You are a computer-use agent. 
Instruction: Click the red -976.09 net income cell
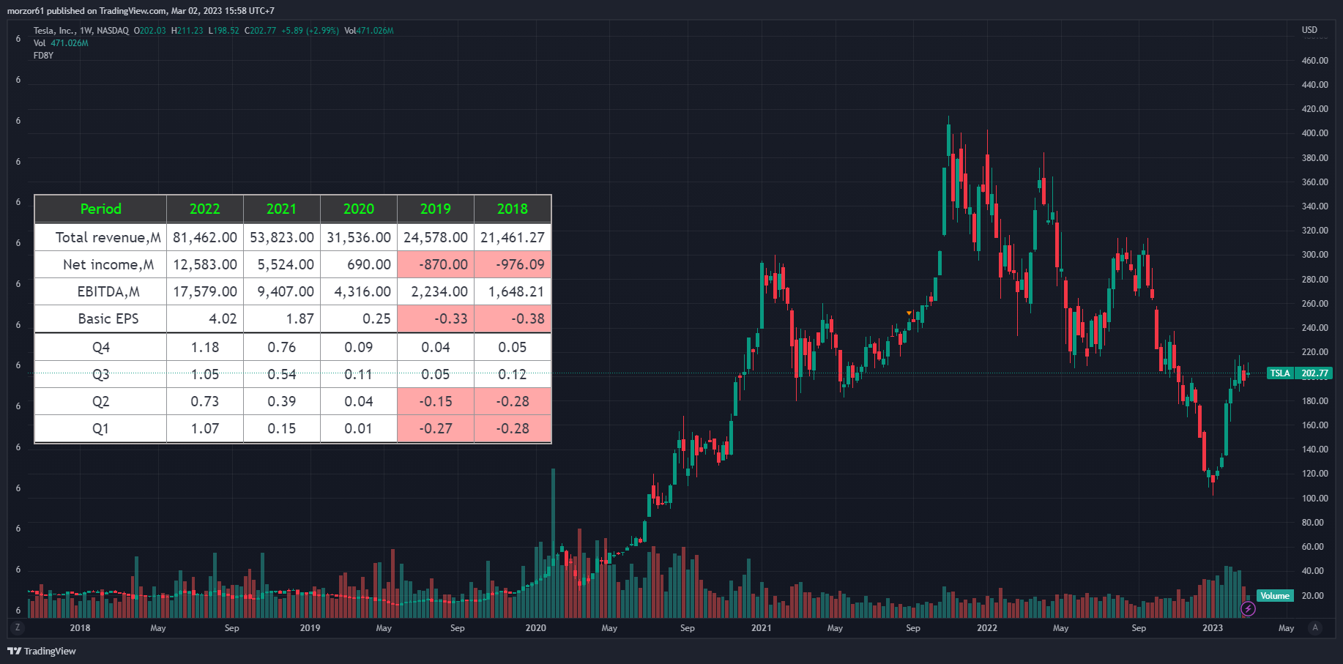pos(513,264)
